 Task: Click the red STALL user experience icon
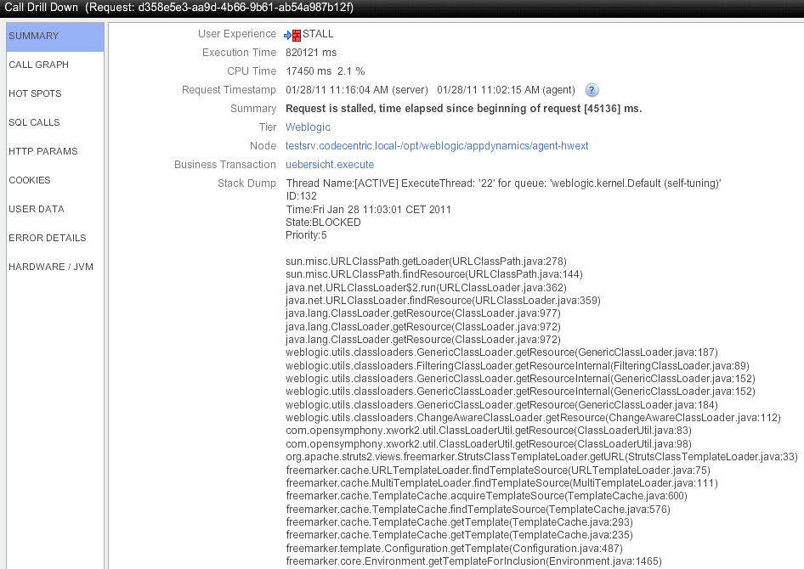[297, 35]
